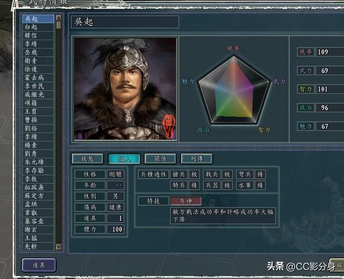Choose 李牧 from the list
The width and height of the screenshot is (344, 279).
coord(38,179)
